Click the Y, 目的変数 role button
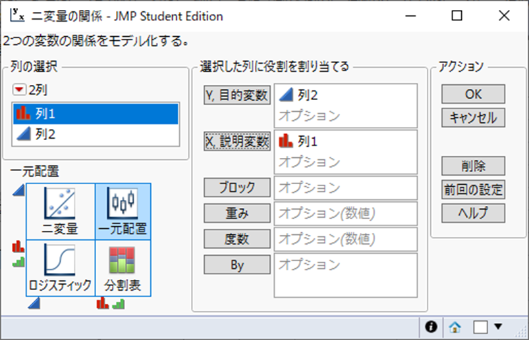 (x=237, y=95)
